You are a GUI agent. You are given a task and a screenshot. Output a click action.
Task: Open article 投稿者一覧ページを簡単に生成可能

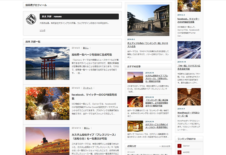tap(92, 55)
